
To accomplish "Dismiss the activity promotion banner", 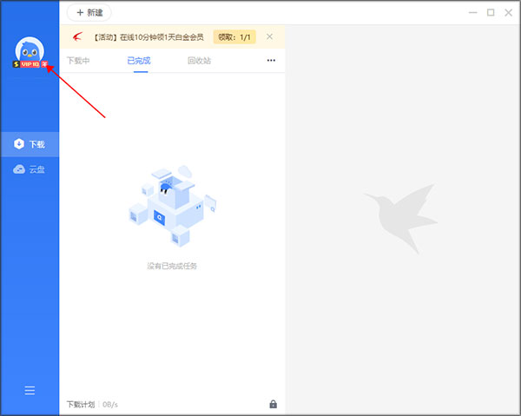I will 269,36.
